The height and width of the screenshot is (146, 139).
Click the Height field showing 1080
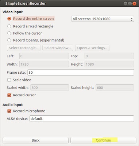(x=109, y=64)
